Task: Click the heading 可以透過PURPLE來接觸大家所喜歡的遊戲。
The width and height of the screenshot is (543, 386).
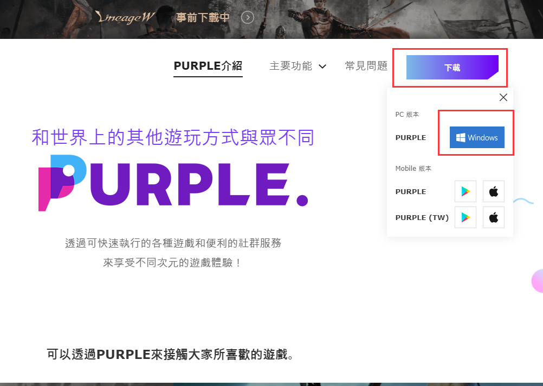Action: click(171, 354)
